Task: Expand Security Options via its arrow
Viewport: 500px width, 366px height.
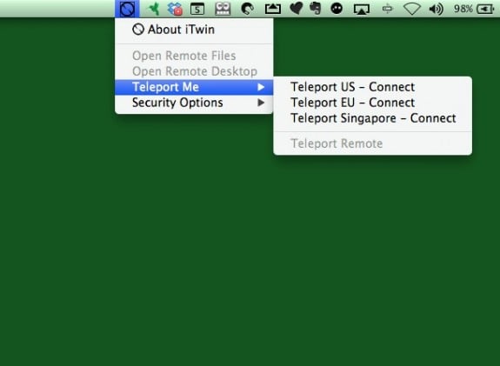Action: coord(261,103)
